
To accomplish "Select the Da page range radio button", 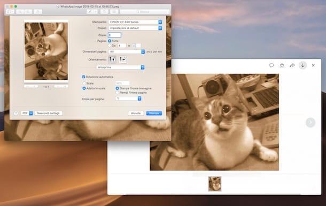I will click(110, 45).
